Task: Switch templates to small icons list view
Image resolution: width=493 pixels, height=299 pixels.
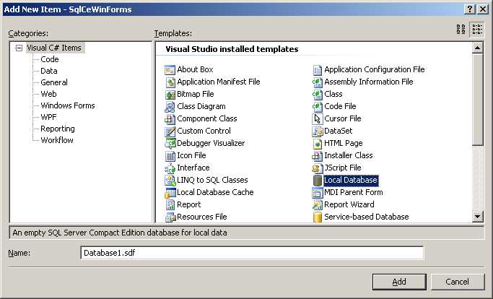Action: (x=477, y=30)
